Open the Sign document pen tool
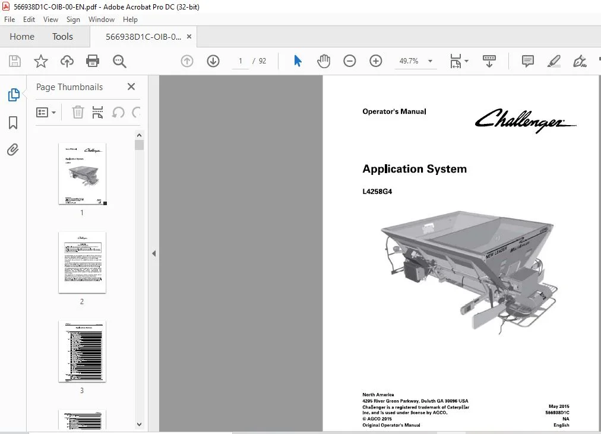 pos(580,61)
